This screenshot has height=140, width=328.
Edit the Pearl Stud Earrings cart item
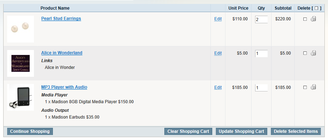pos(218,19)
